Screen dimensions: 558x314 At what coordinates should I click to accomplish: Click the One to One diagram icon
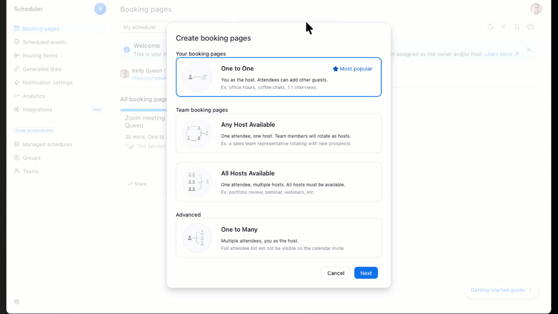tap(197, 77)
